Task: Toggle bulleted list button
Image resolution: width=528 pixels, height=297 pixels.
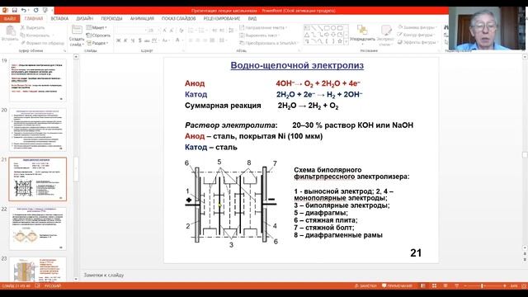Action: 191,31
